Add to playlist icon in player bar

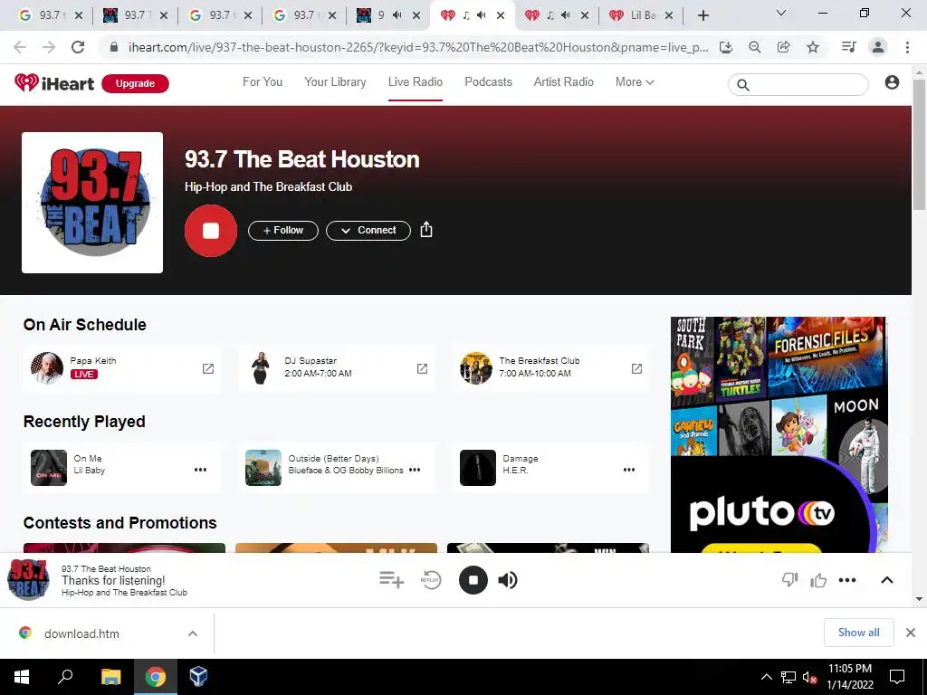391,580
